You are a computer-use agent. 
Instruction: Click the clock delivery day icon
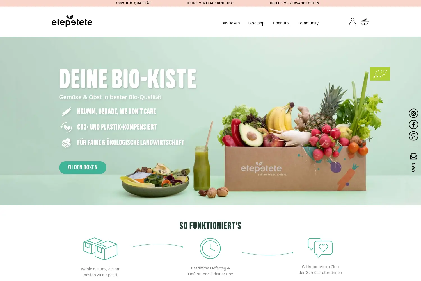pos(210,248)
